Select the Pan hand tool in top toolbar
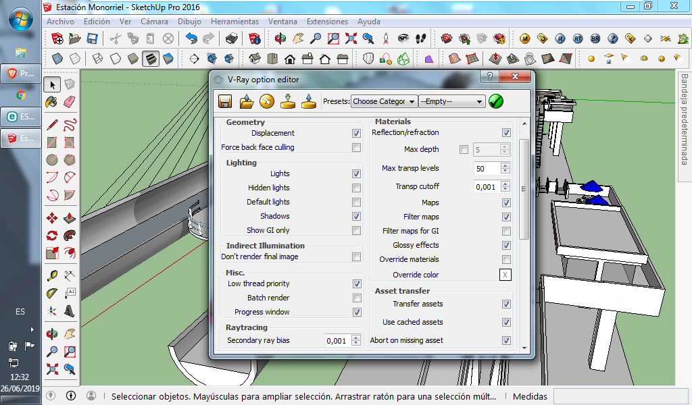Viewport: 692px width, 405px height. 298,38
